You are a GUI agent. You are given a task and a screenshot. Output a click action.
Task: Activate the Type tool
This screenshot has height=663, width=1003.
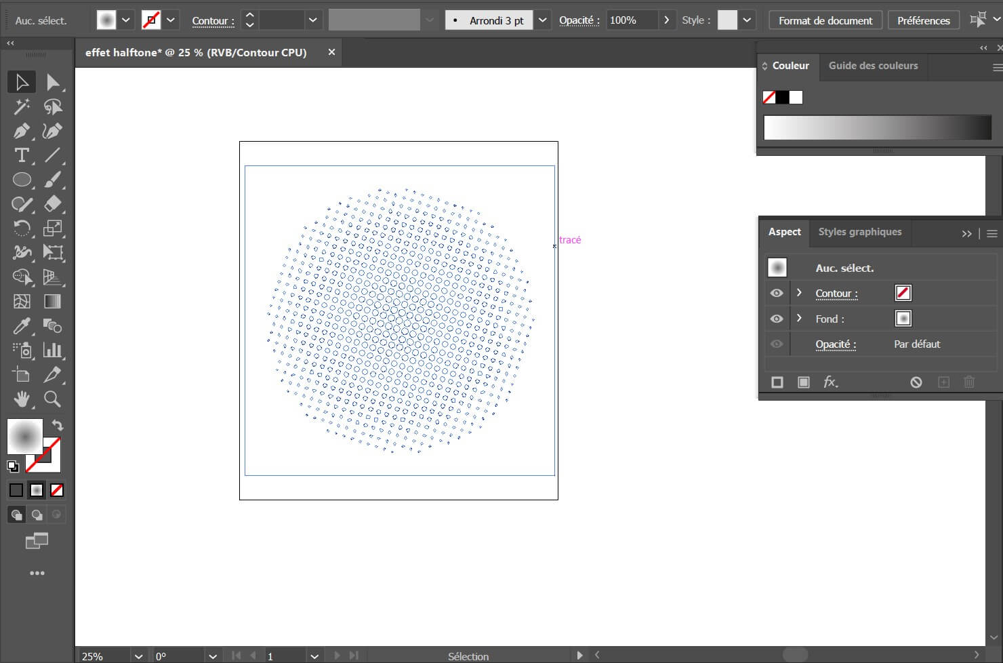pyautogui.click(x=22, y=155)
